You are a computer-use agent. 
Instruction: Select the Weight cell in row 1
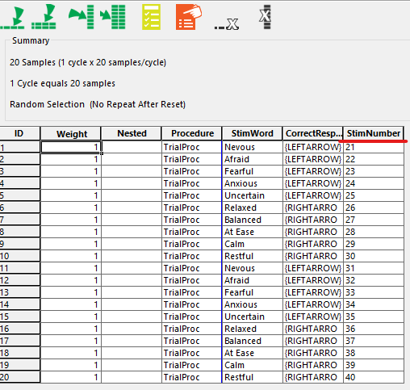71,147
